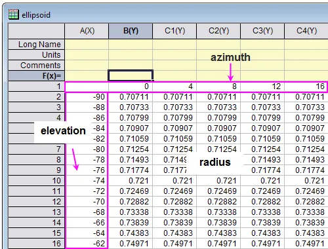Click elevation cell with value -76

point(87,170)
